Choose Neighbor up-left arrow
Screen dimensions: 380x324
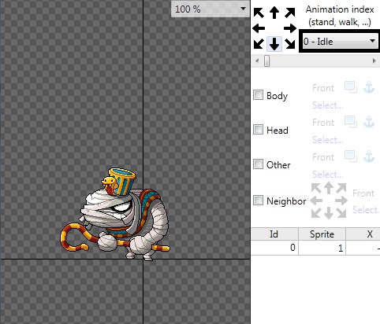[316, 188]
